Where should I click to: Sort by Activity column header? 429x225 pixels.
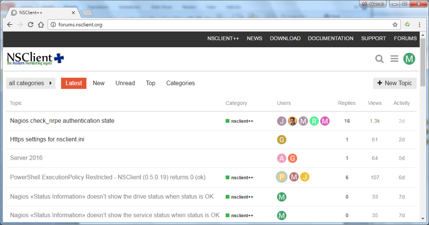402,103
